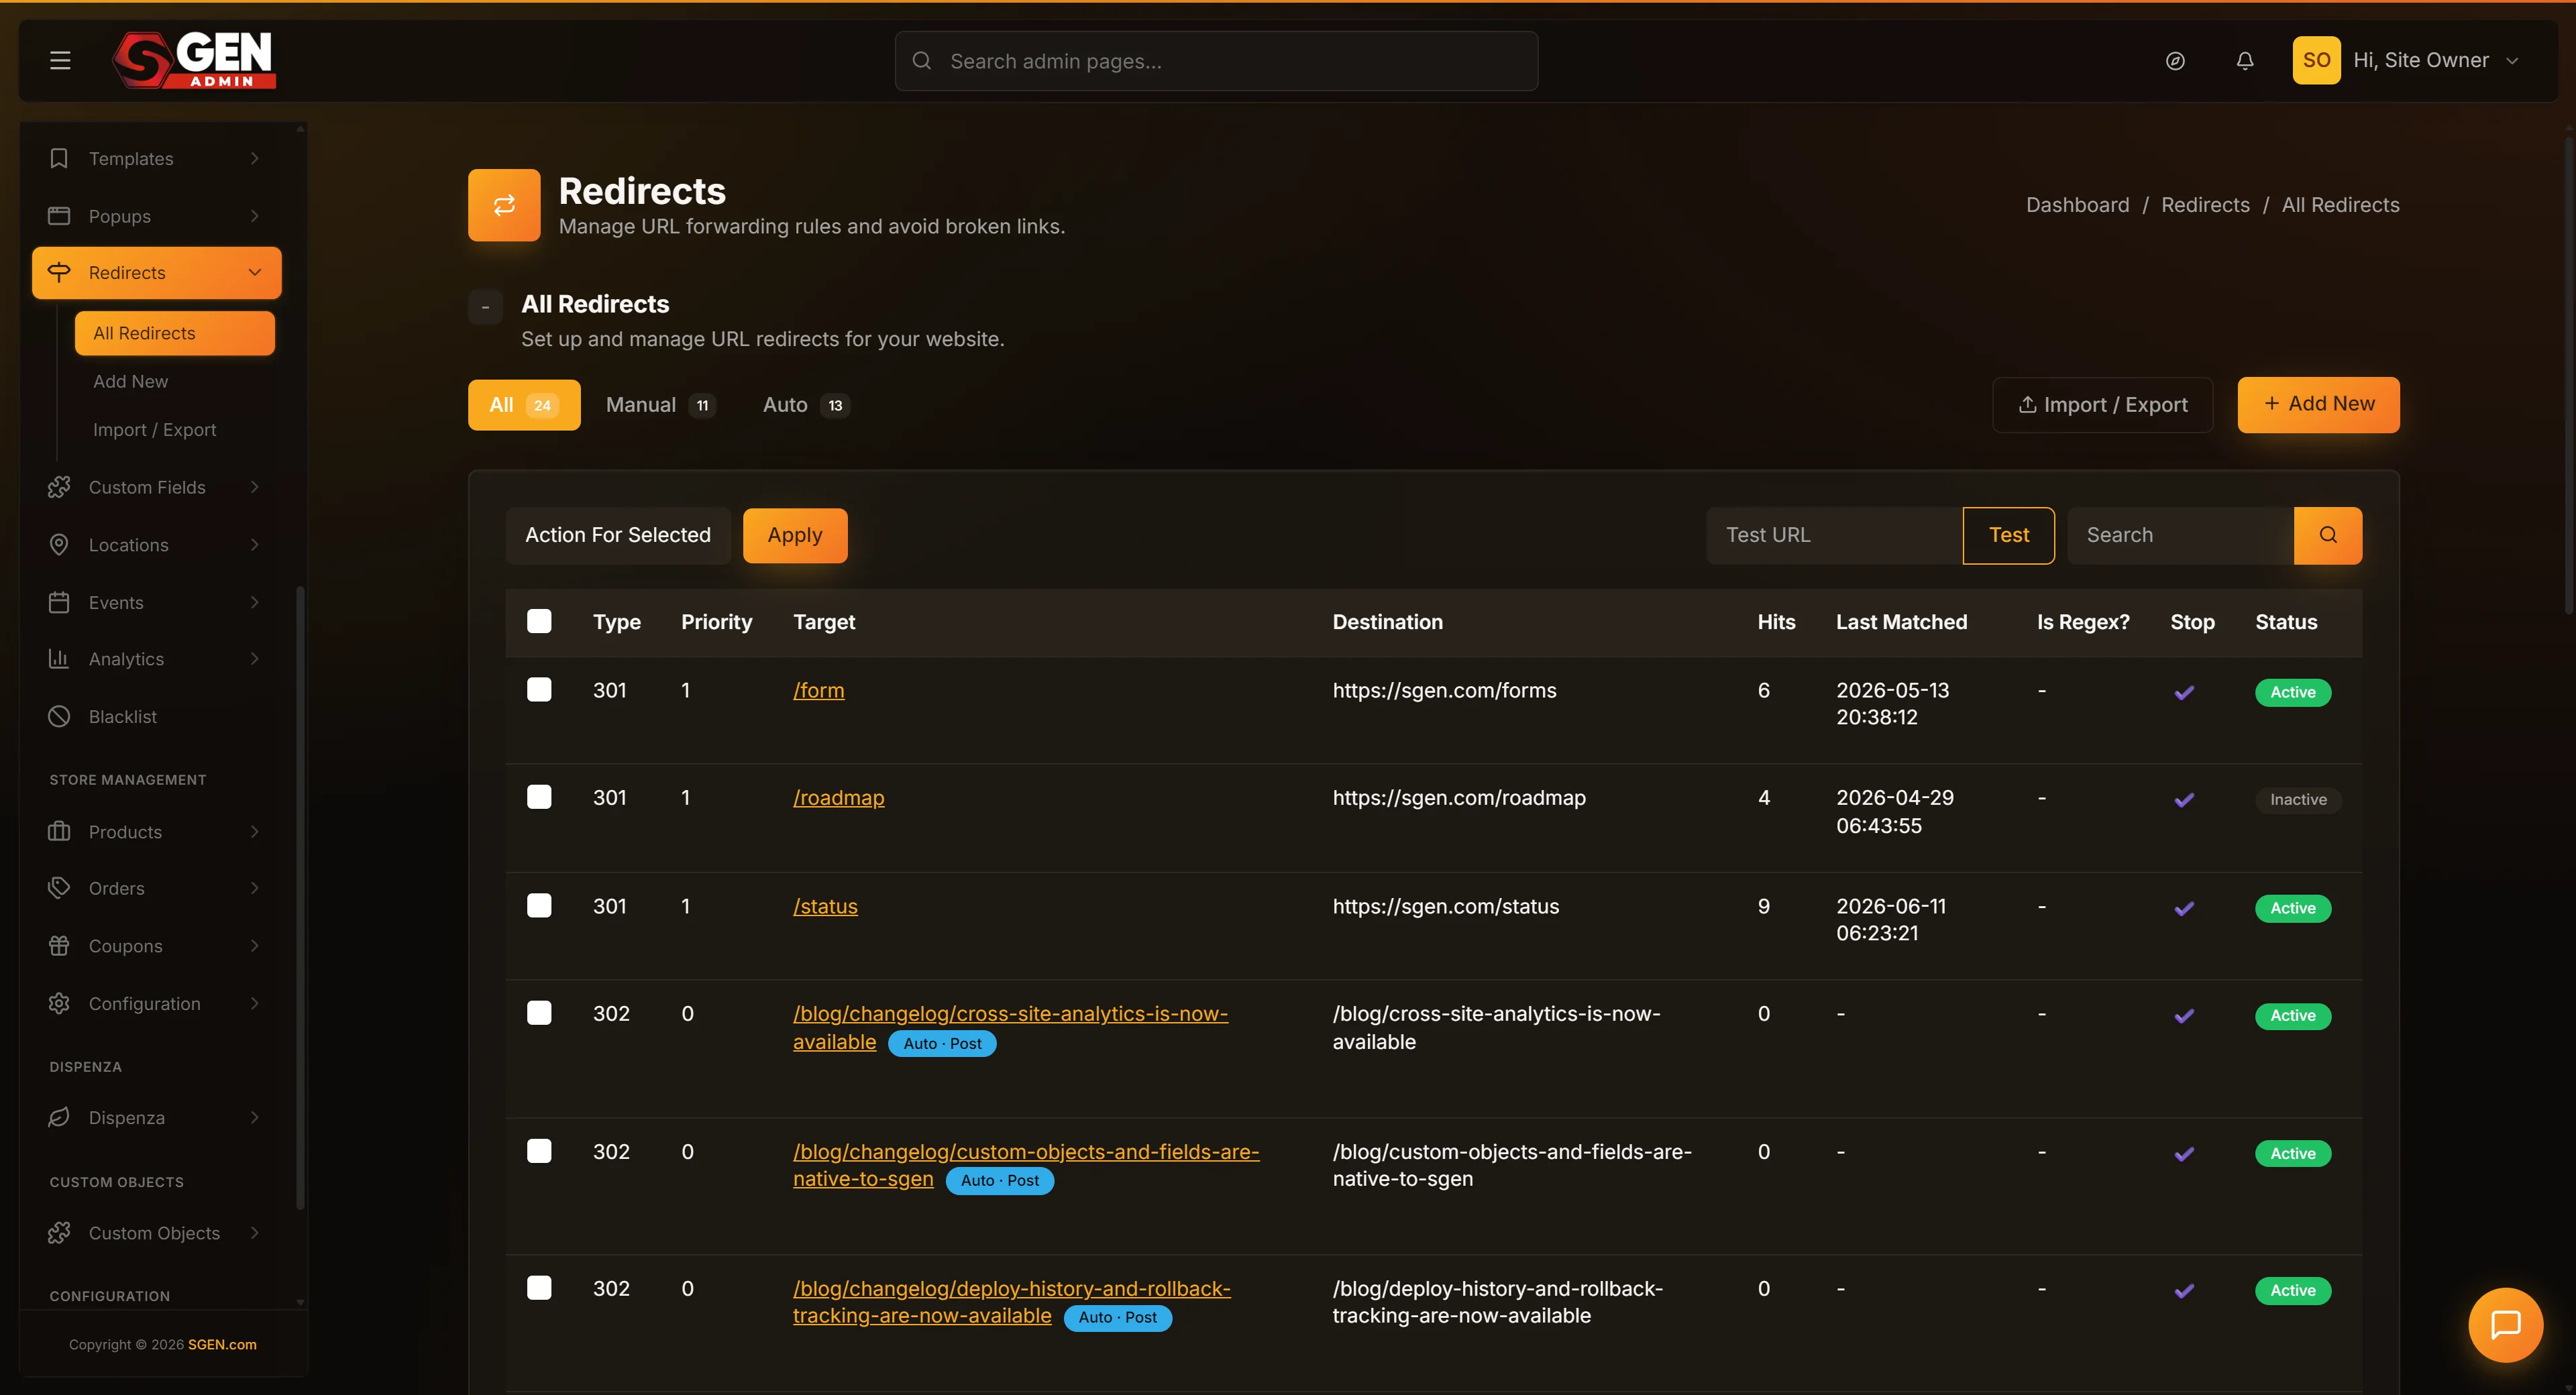Image resolution: width=2576 pixels, height=1395 pixels.
Task: Open All Redirects in sidebar submenu
Action: [x=175, y=333]
